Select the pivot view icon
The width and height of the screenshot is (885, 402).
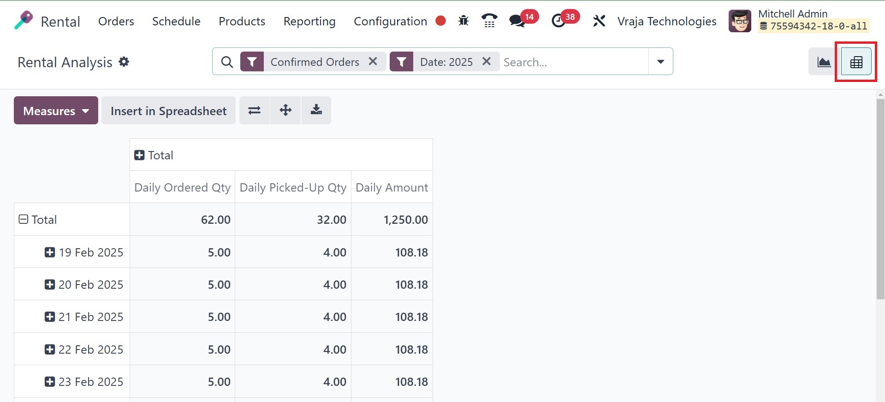[856, 62]
